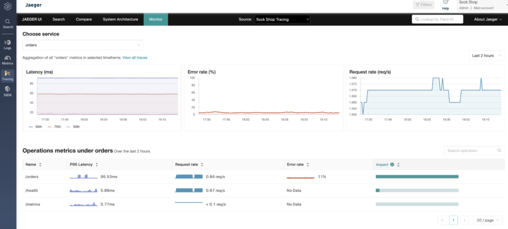This screenshot has width=508, height=229.
Task: Sort table by P95 Latency arrows
Action: [97, 165]
